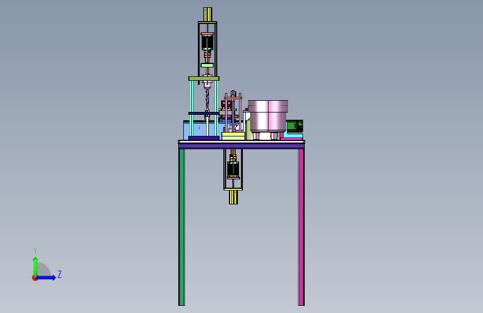Select the dark blue base plate under the press
Screen dimensions: 483x313
tap(203, 138)
